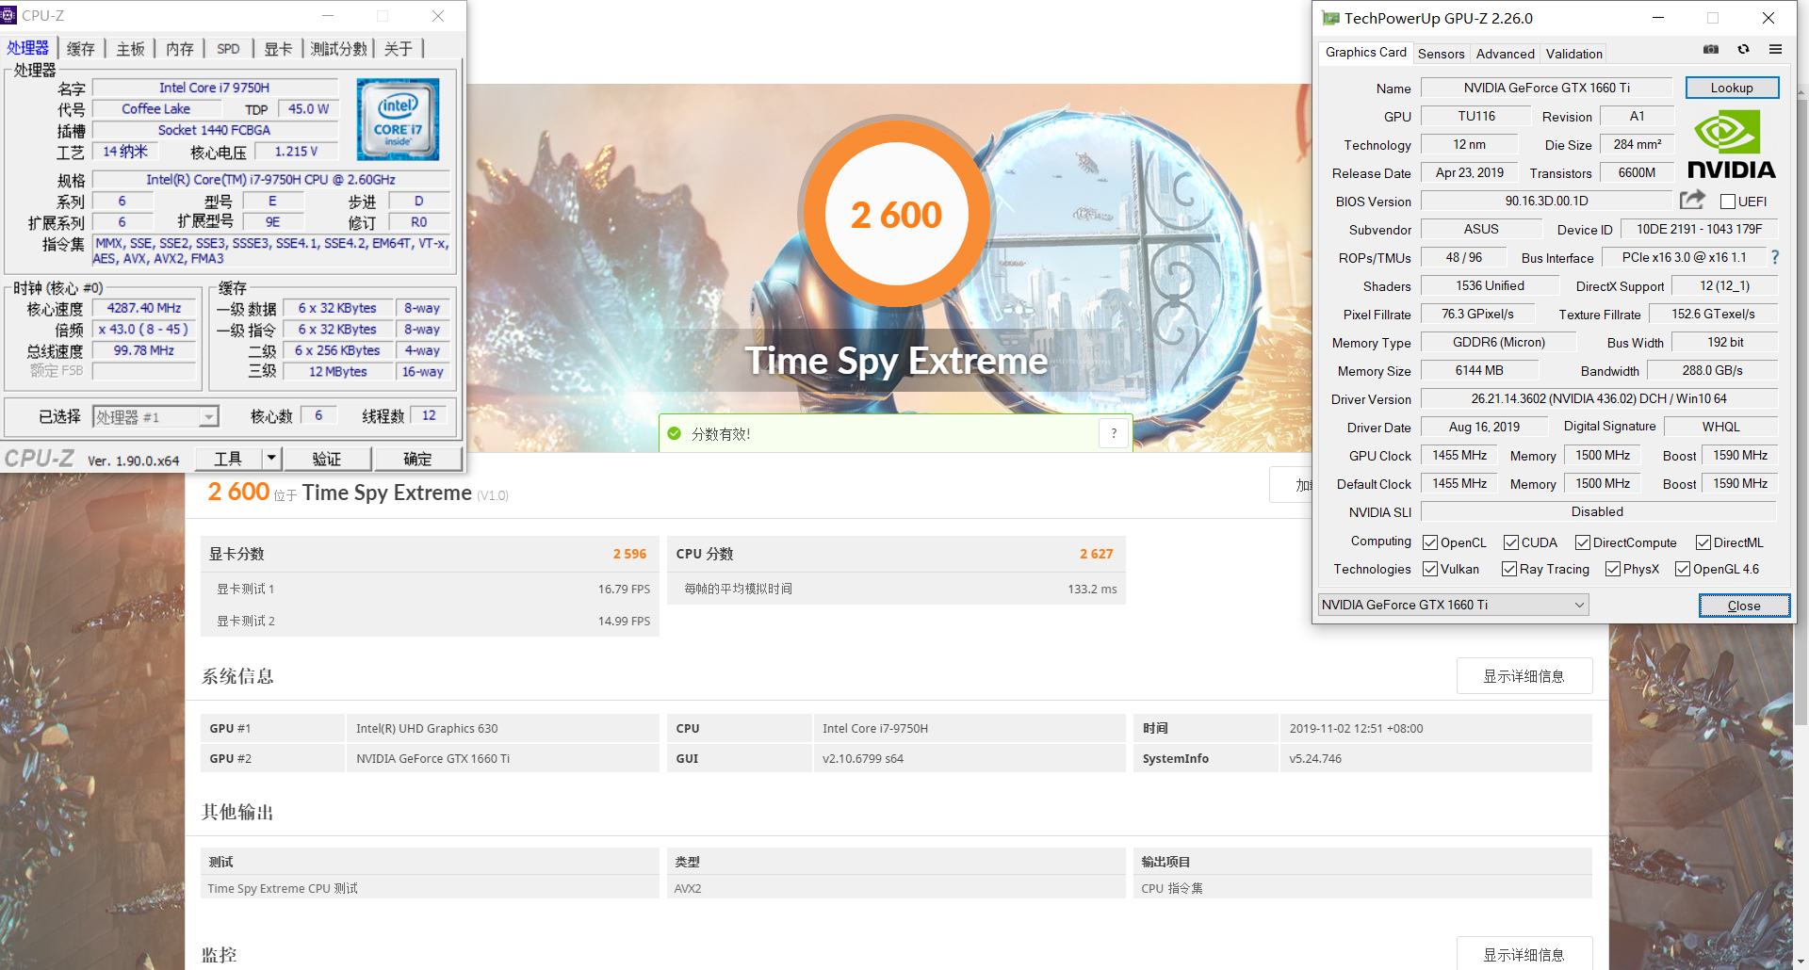
Task: Click the 工具 button in CPU-Z
Action: click(228, 459)
